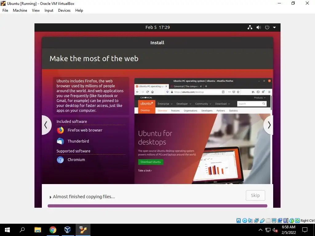This screenshot has width=315, height=236.
Task: Click the slideshow Firefox screenshot image
Action: tap(203, 131)
